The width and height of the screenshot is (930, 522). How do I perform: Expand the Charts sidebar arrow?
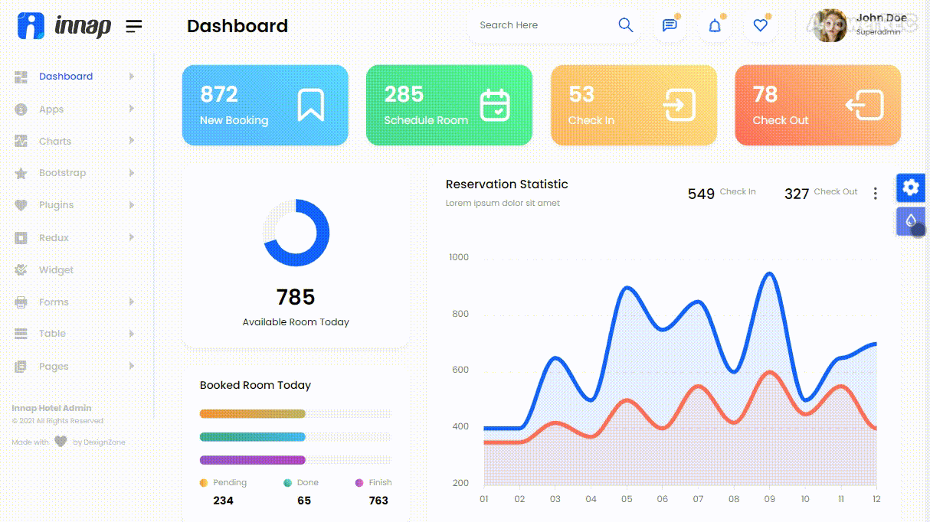pyautogui.click(x=132, y=141)
